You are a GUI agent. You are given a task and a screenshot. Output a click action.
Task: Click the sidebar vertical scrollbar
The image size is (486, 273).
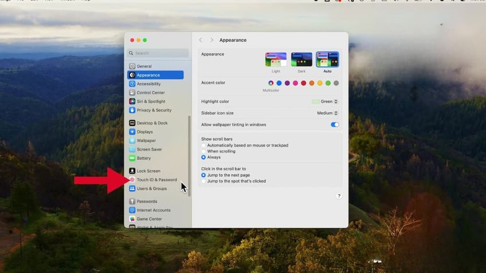coord(189,156)
